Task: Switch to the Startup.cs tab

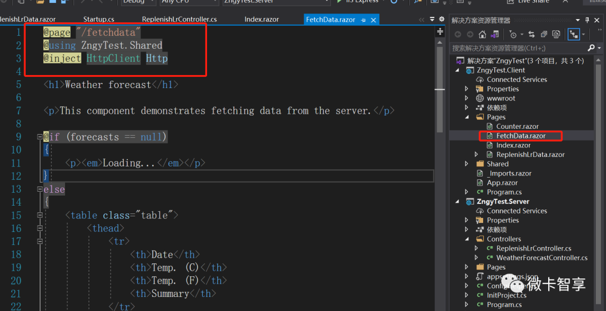Action: point(99,19)
